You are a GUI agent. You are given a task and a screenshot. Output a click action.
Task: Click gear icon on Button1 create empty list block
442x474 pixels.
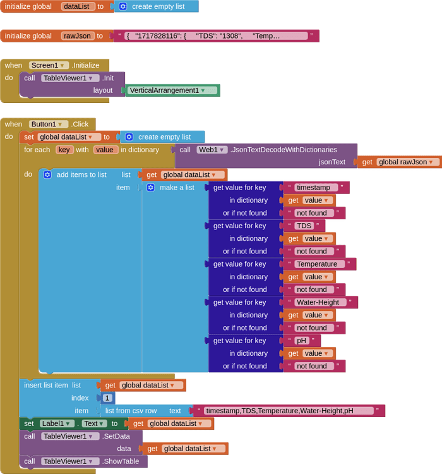point(129,137)
